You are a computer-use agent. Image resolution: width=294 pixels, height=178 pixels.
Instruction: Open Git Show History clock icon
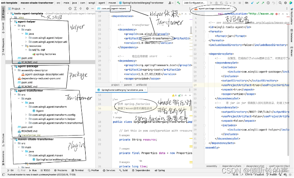[268, 3]
